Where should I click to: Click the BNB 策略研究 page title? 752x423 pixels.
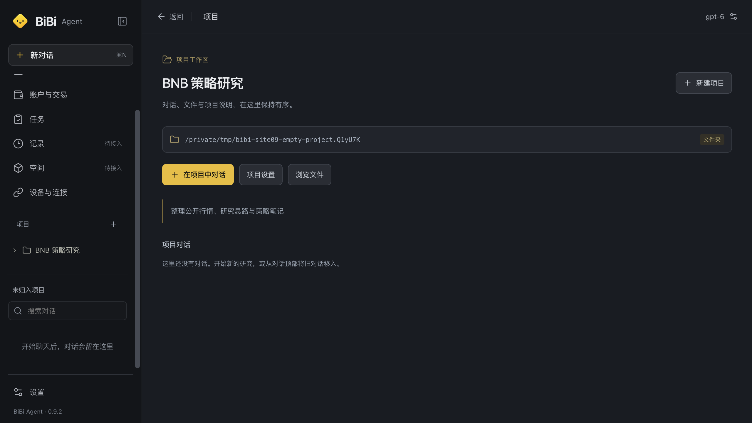pyautogui.click(x=203, y=83)
